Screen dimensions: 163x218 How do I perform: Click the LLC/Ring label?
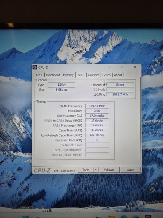point(99,95)
